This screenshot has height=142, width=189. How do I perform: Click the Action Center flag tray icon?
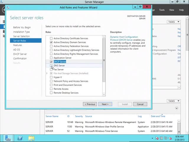click(x=157, y=138)
